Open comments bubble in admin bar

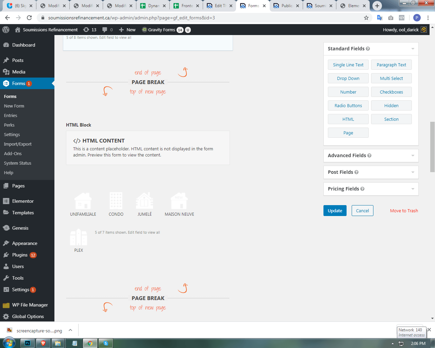(107, 30)
